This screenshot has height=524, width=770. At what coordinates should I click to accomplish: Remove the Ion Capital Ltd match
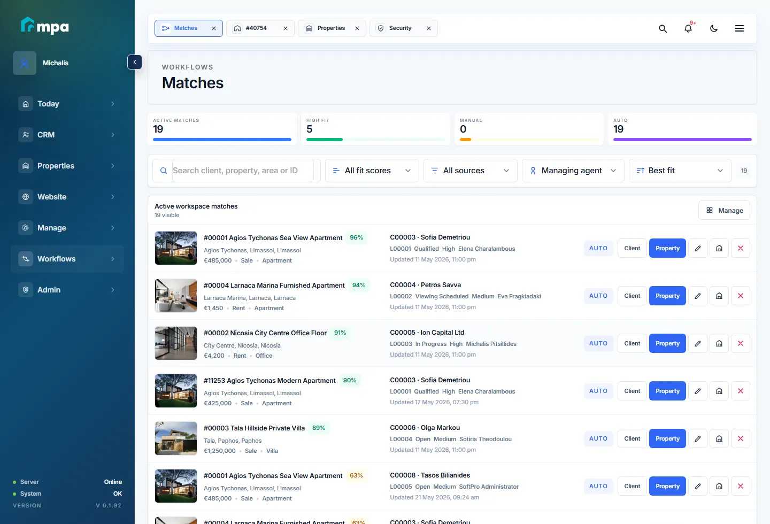click(x=741, y=343)
